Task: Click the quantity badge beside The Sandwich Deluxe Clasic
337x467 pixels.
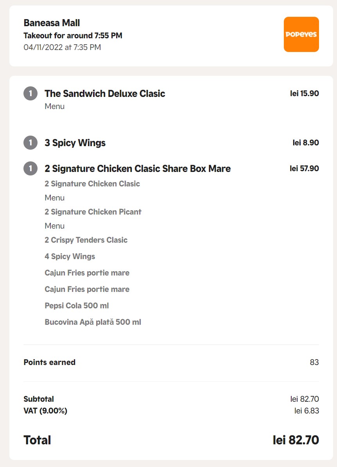Action: click(30, 93)
